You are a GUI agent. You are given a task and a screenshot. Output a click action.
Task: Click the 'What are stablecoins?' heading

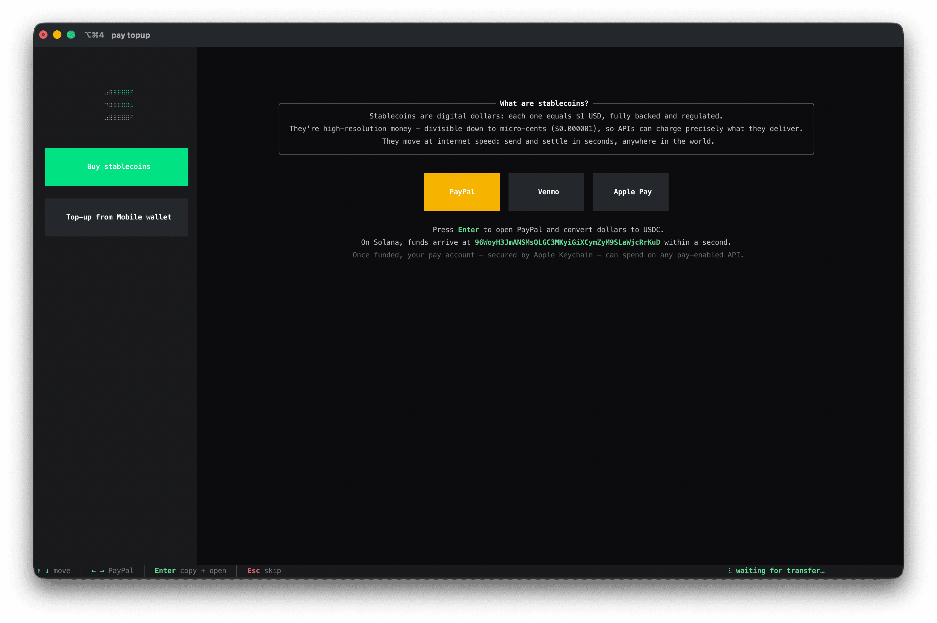coord(544,103)
